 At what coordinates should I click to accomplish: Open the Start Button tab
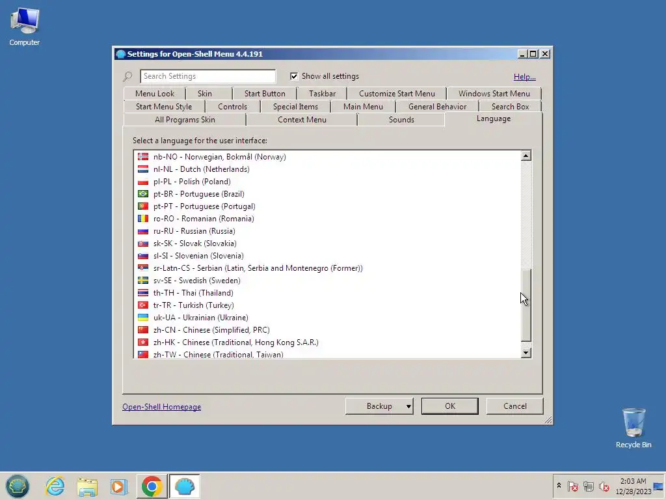tap(265, 94)
